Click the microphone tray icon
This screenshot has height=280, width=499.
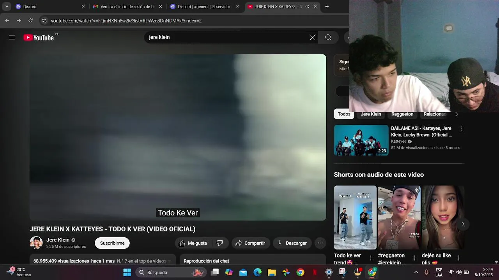(x=426, y=272)
